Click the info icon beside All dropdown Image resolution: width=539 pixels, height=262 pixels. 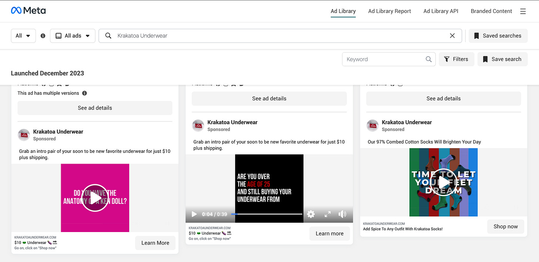(43, 36)
